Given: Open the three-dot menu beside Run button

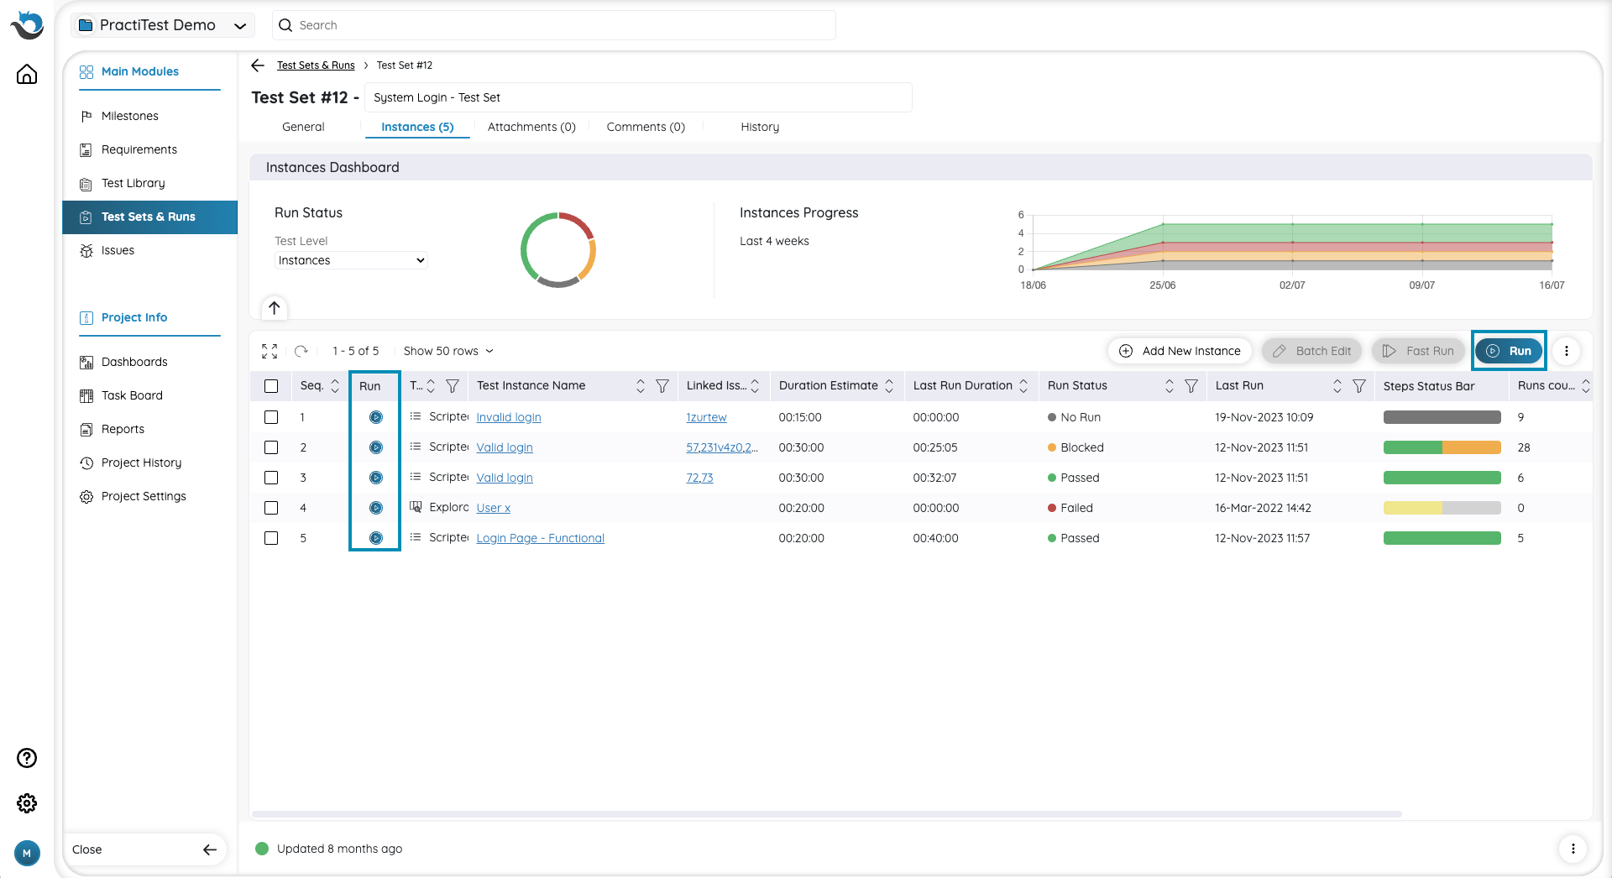Looking at the screenshot, I should 1567,351.
